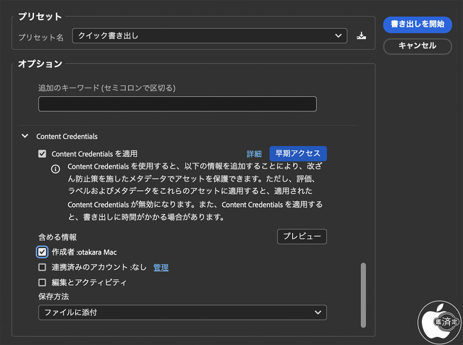Collapse the Content Credentials section chevron
The width and height of the screenshot is (463, 345).
pos(25,136)
